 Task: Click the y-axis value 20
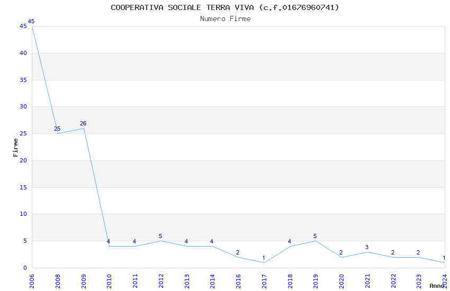[x=23, y=160]
